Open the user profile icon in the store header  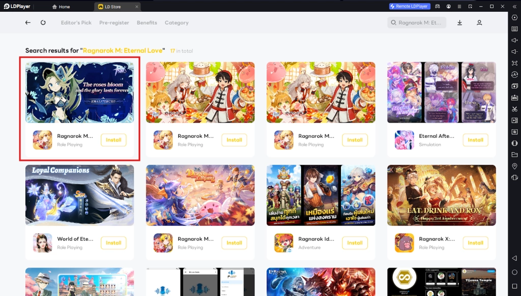point(479,23)
